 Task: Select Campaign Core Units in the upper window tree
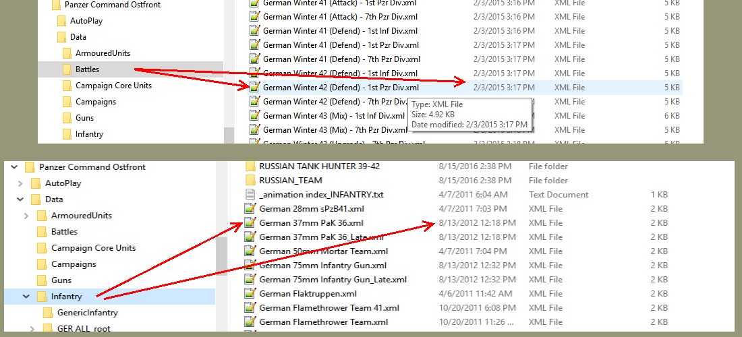113,86
